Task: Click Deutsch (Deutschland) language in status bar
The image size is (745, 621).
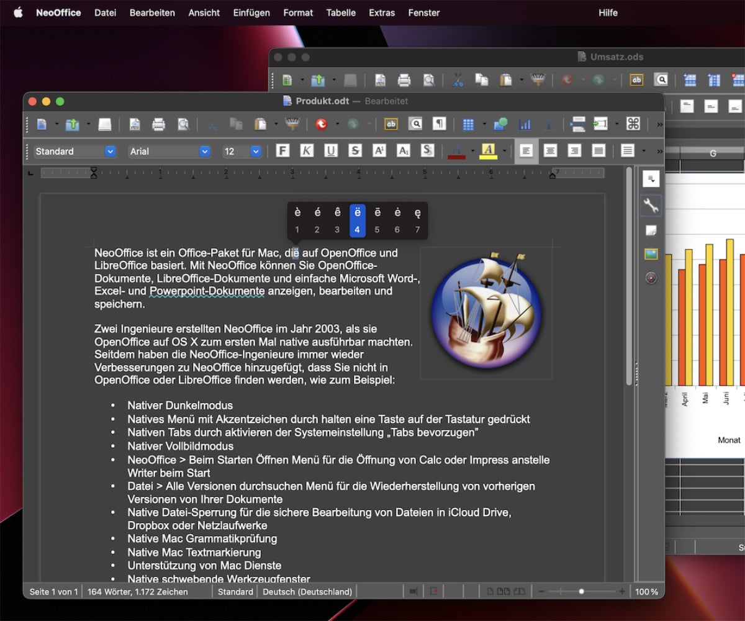Action: tap(307, 592)
